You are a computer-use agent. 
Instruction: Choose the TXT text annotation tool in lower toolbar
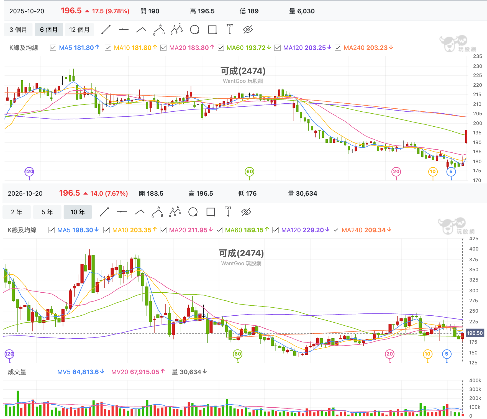[228, 212]
